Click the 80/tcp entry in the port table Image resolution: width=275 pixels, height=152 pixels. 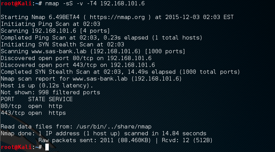pos(10,106)
